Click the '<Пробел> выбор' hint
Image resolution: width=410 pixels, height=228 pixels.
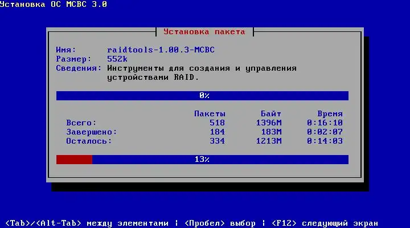[x=220, y=223]
